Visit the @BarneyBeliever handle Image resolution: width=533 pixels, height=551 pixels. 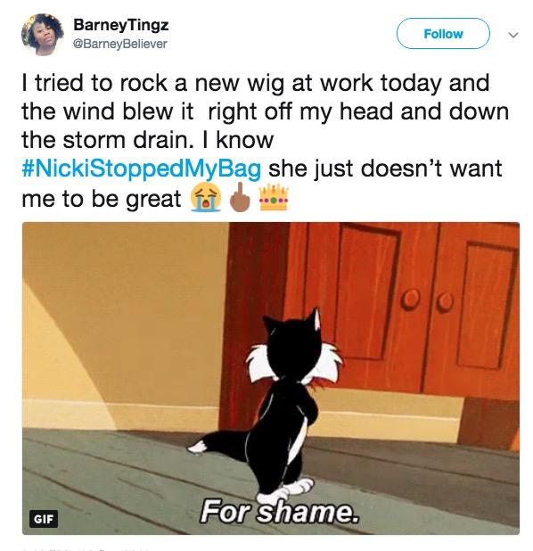[119, 44]
